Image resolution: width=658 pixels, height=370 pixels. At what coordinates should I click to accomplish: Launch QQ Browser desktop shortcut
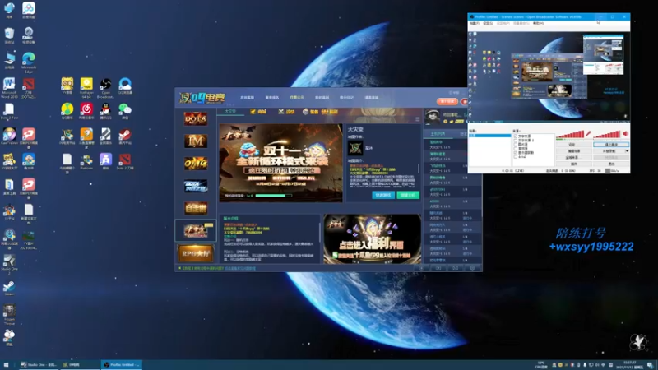click(125, 86)
